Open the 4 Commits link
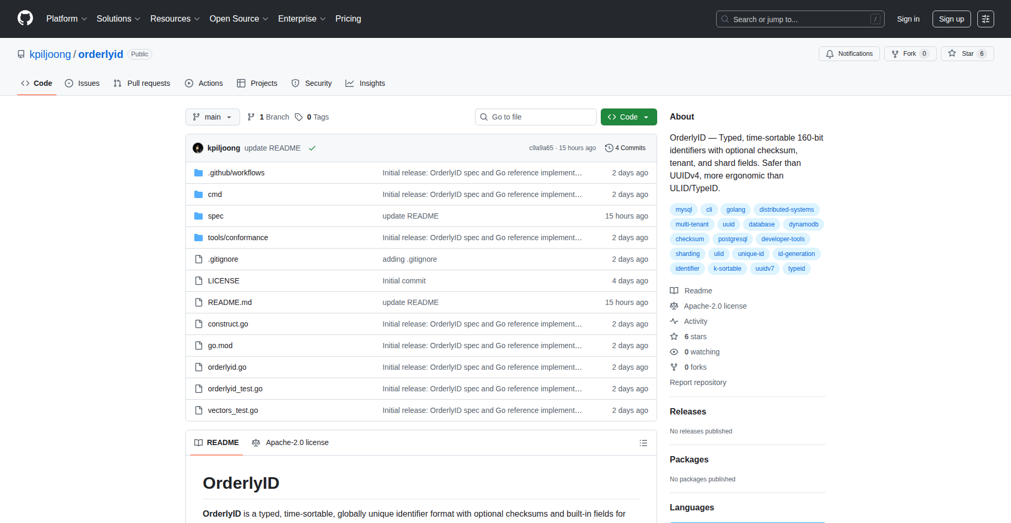1011x523 pixels. tap(626, 148)
